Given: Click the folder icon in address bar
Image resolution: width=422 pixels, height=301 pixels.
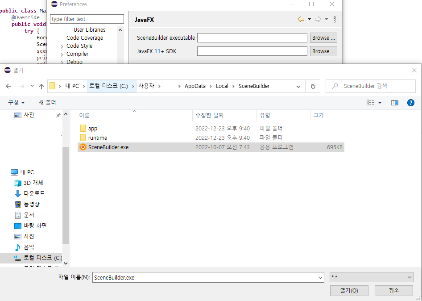Looking at the screenshot, I should click(x=53, y=86).
